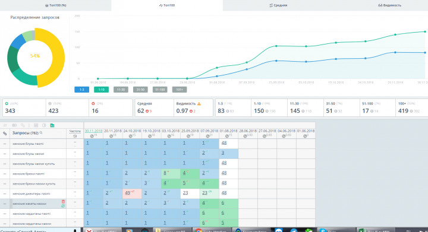Click the Средняя 62 summary card
The width and height of the screenshot is (428, 232).
coord(154,108)
